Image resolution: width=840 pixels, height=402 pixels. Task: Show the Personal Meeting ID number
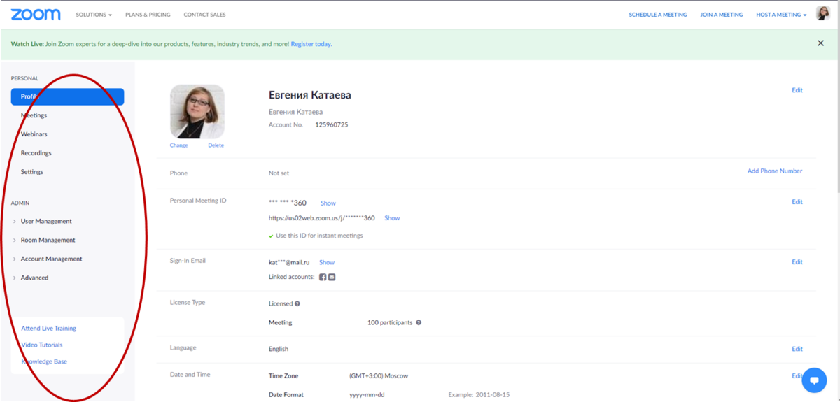click(x=328, y=203)
